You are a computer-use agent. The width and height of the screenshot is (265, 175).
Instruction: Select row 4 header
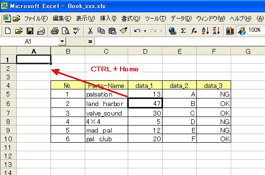8,86
